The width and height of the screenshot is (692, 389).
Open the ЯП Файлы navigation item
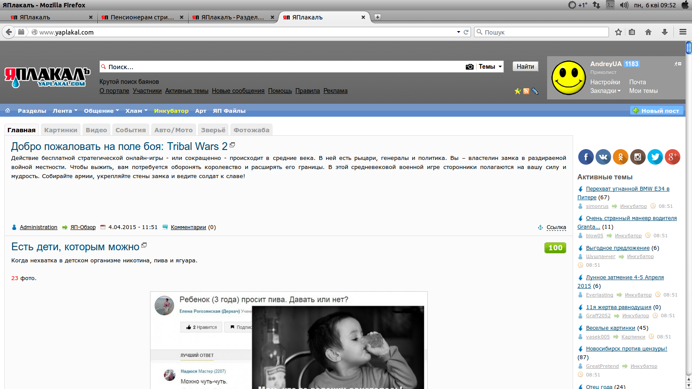(x=229, y=111)
